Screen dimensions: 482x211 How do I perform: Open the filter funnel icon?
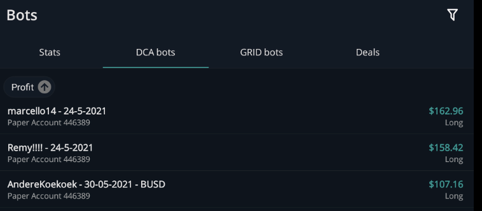tap(452, 15)
